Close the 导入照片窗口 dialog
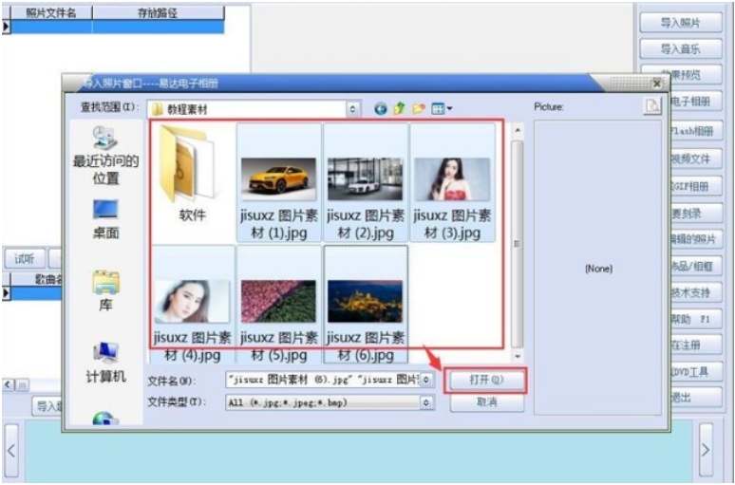735x485 pixels. tap(656, 84)
